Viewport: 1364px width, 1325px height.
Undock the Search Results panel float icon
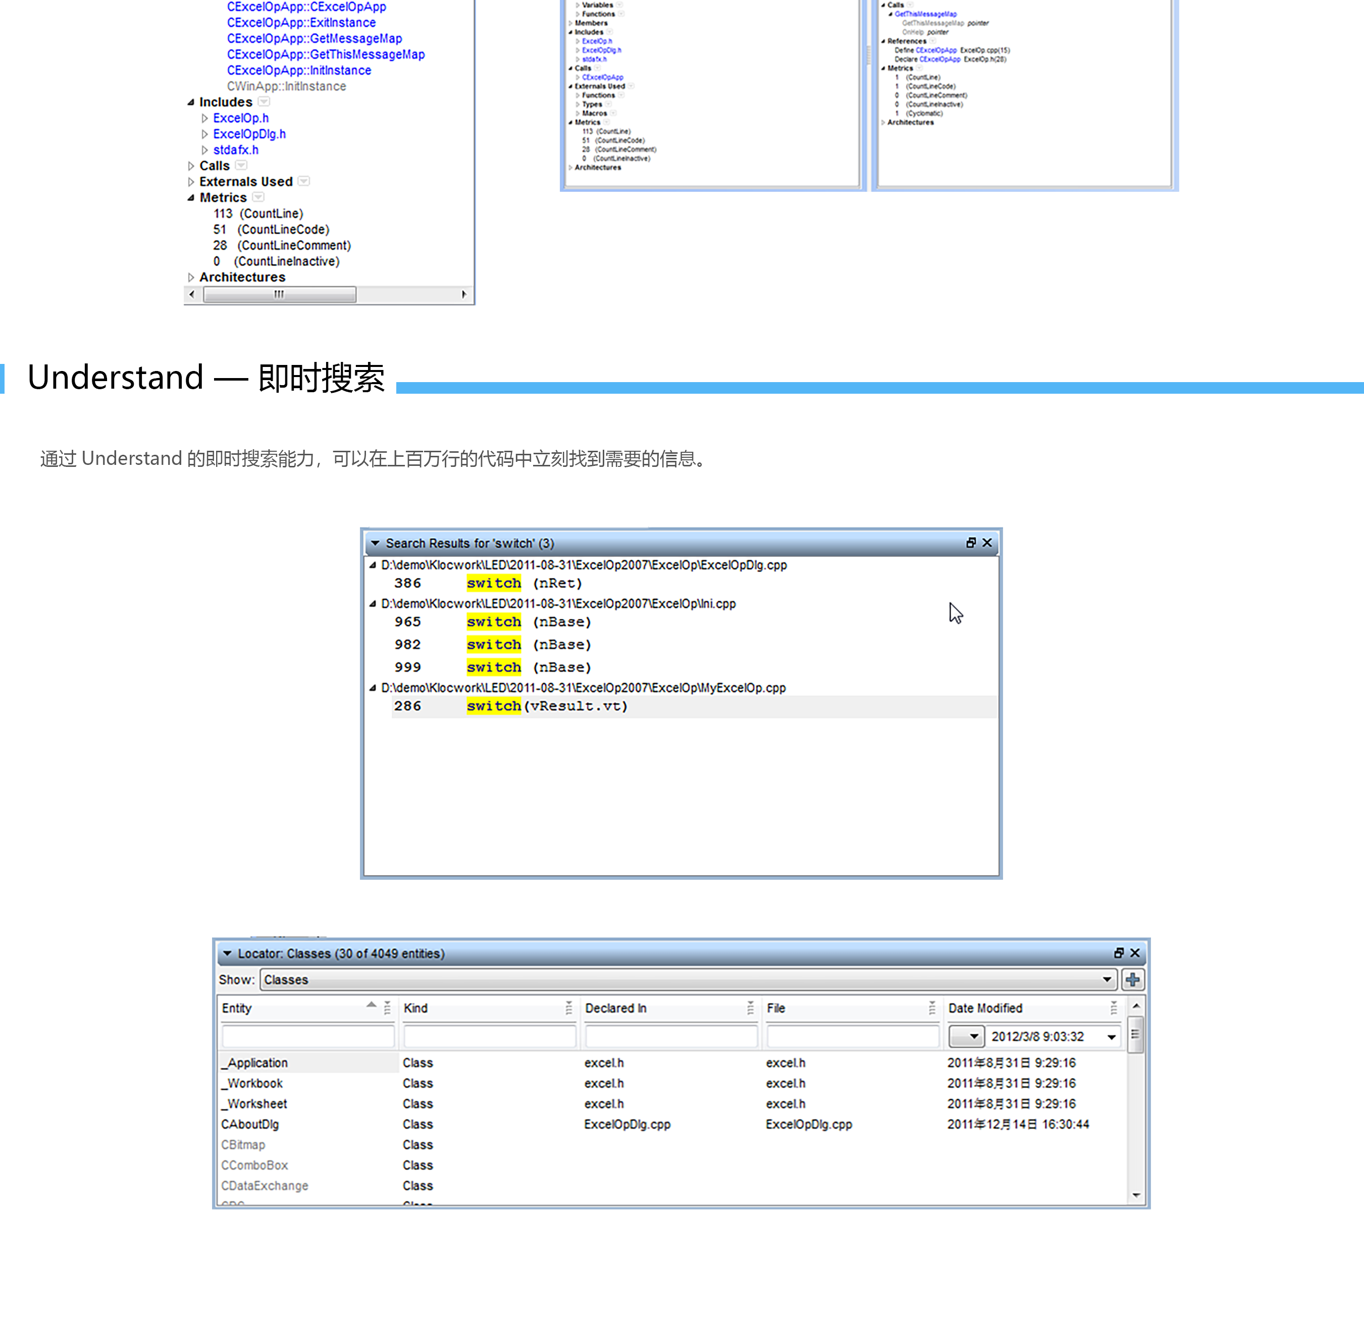(971, 543)
